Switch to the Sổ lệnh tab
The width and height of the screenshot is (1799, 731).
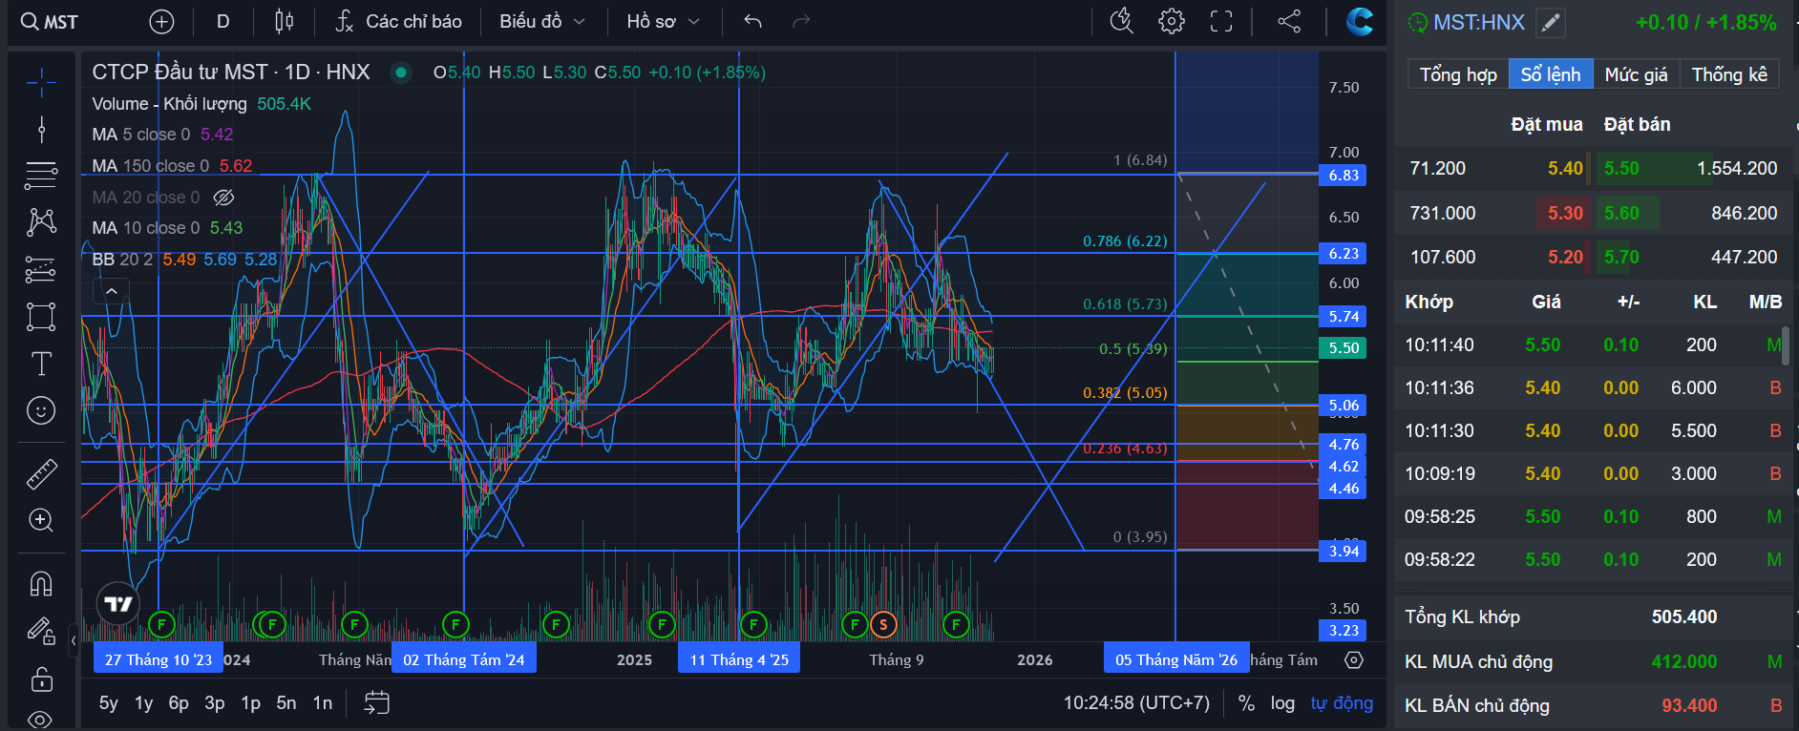(x=1551, y=74)
